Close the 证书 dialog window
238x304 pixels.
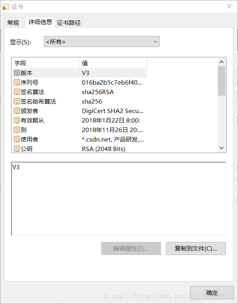point(229,6)
